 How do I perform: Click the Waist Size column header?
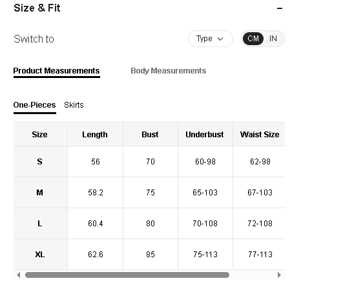point(260,134)
